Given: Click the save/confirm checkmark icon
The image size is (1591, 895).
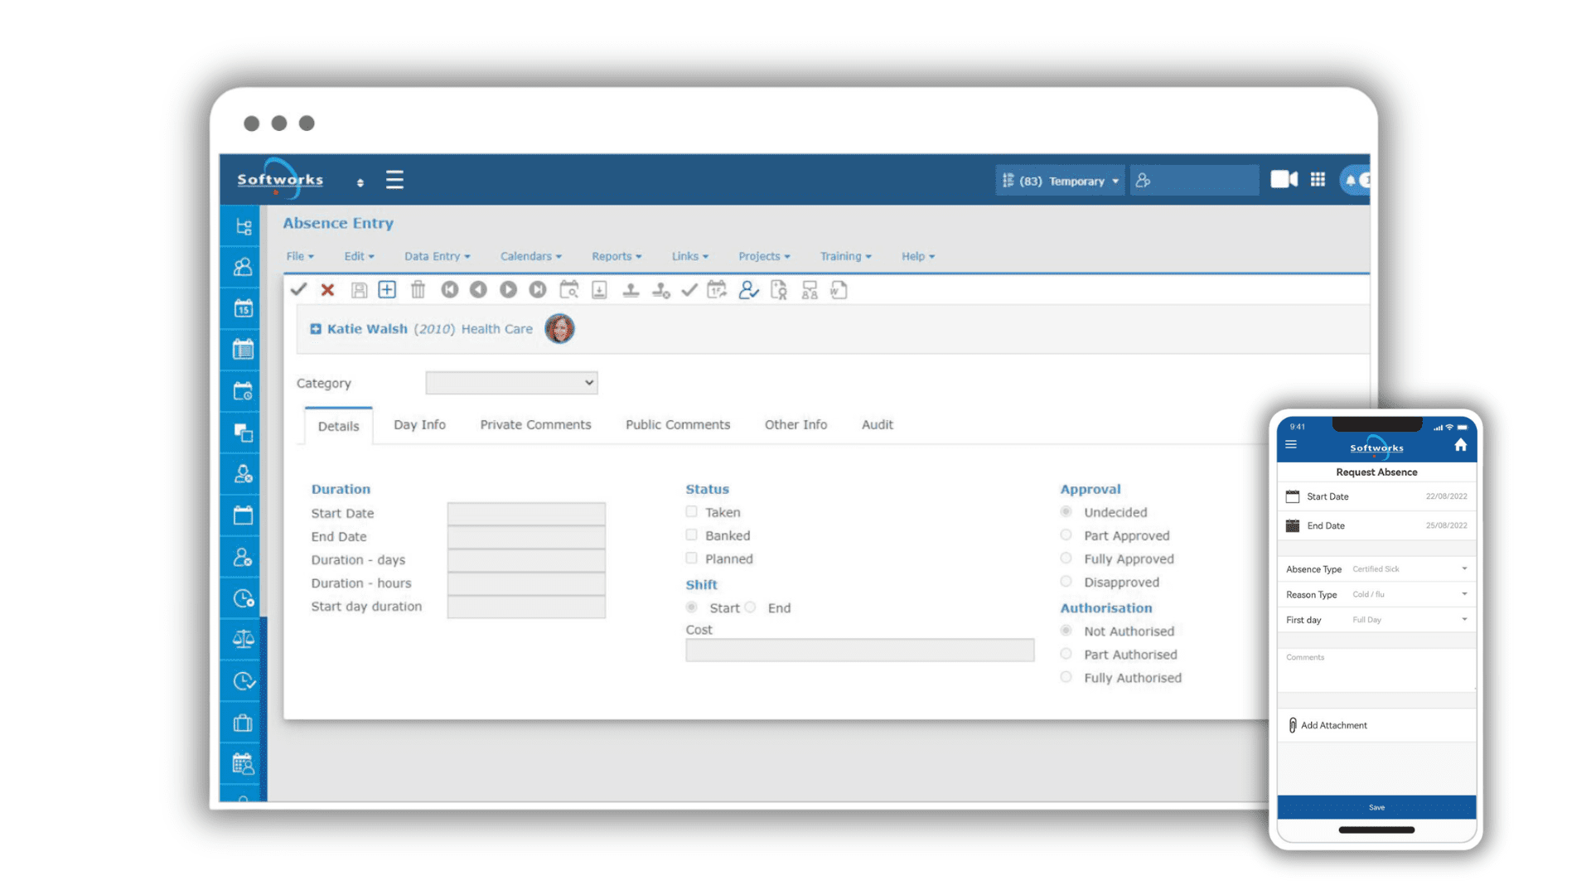Looking at the screenshot, I should (x=297, y=289).
